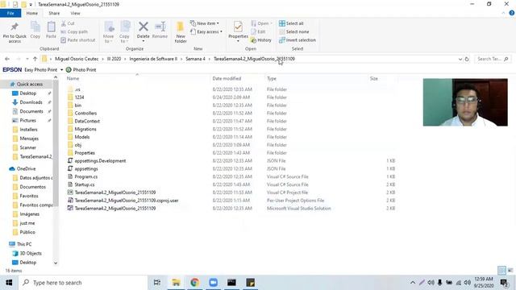The image size is (516, 290).
Task: Select the Models folder
Action: [82, 137]
